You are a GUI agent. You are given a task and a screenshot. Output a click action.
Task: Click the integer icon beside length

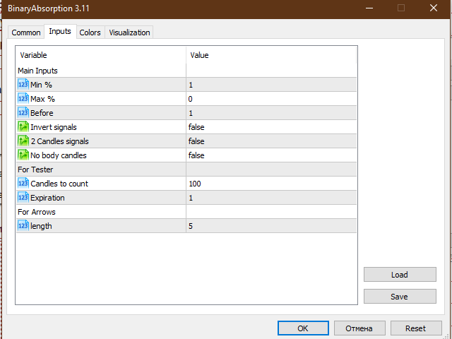[23, 226]
